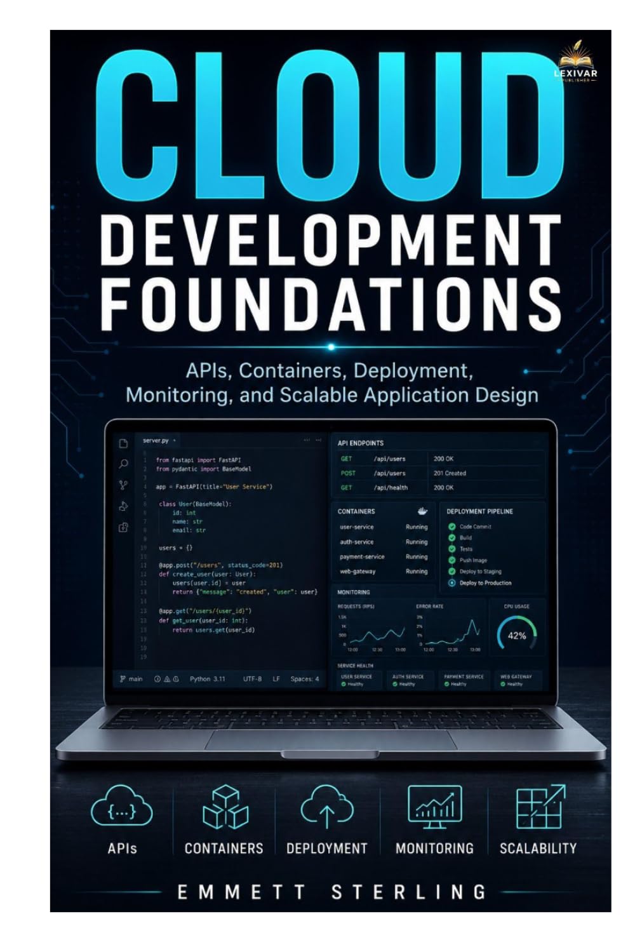This screenshot has height=947, width=635.
Task: Select the Deploy to Production stage indicator
Action: [x=452, y=582]
